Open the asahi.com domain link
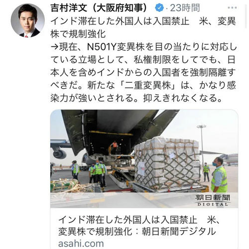This screenshot has width=249, height=249. (81, 244)
